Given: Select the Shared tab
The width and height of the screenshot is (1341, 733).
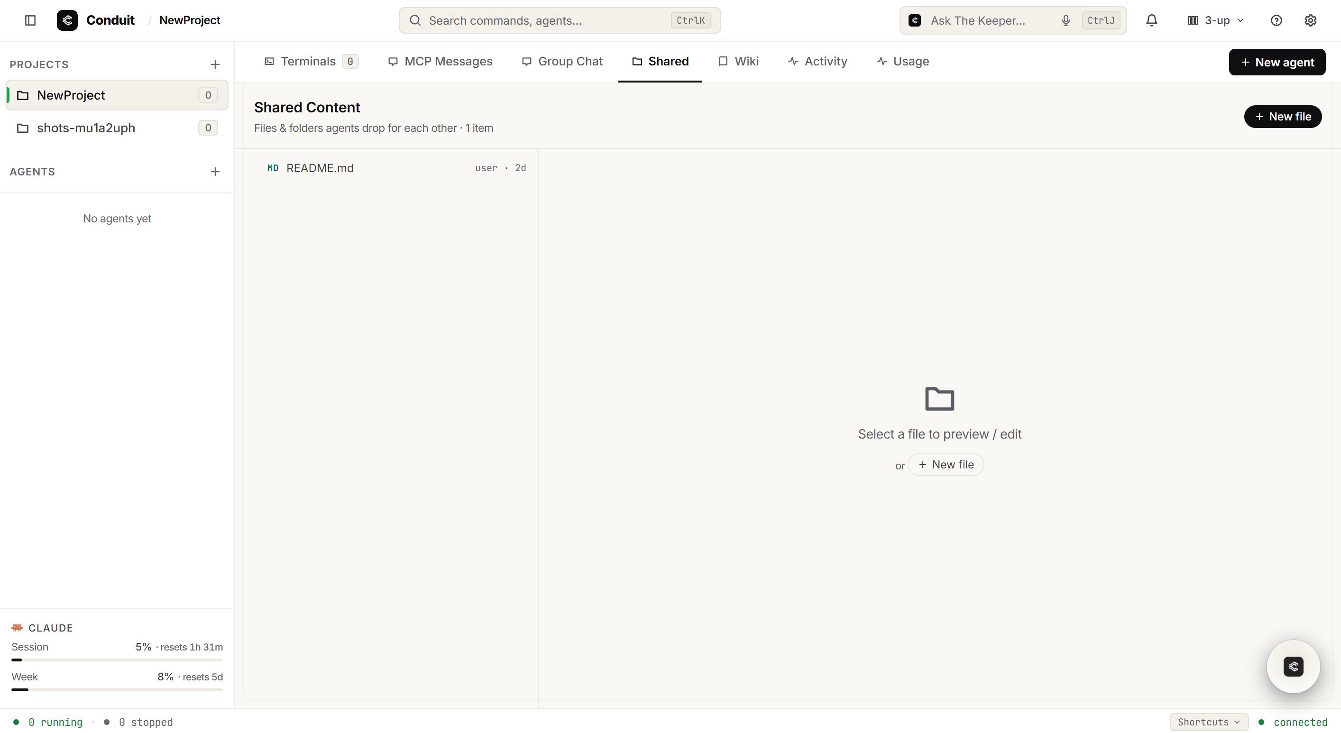Looking at the screenshot, I should [660, 62].
